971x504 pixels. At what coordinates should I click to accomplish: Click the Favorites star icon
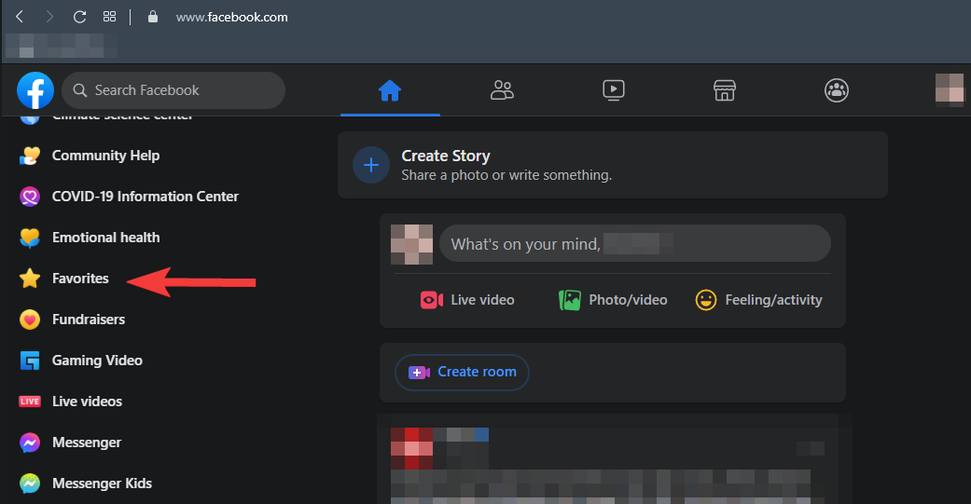click(x=30, y=279)
